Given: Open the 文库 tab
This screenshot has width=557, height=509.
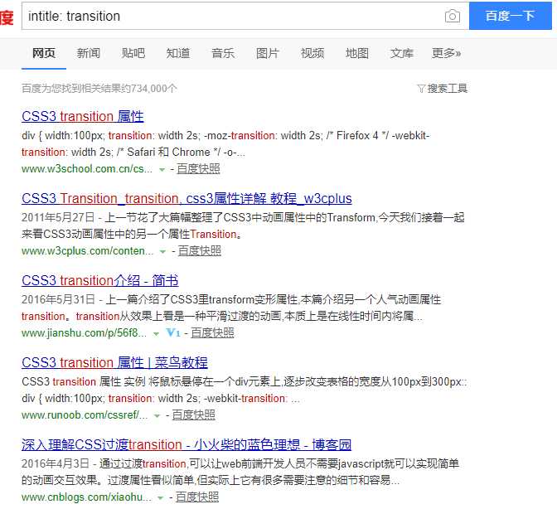Looking at the screenshot, I should click(x=402, y=53).
